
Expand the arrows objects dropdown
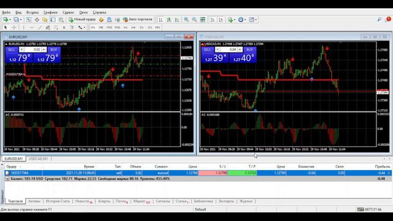pyautogui.click(x=84, y=27)
